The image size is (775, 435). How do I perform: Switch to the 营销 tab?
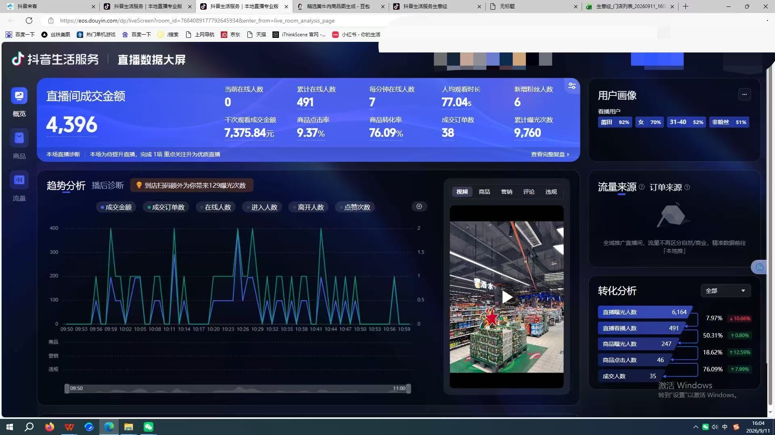[506, 192]
